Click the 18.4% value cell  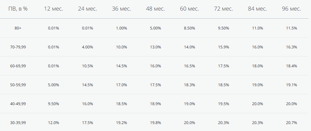[x=291, y=66]
